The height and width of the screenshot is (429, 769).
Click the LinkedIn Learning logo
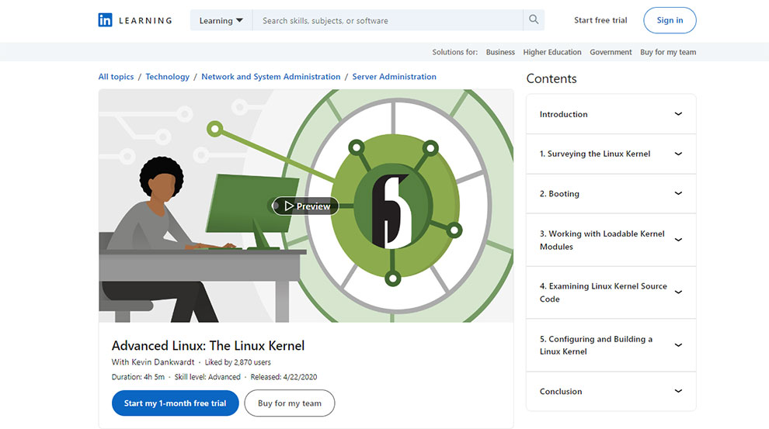click(x=134, y=20)
